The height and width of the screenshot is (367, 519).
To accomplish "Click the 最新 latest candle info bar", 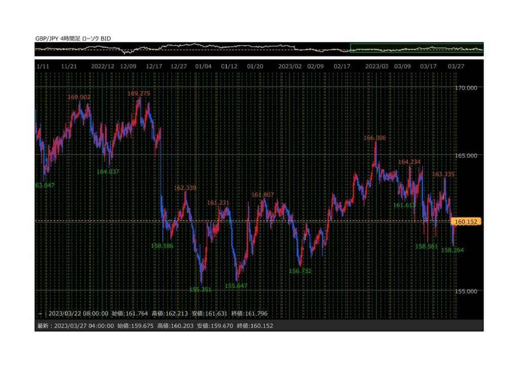I will [x=155, y=326].
